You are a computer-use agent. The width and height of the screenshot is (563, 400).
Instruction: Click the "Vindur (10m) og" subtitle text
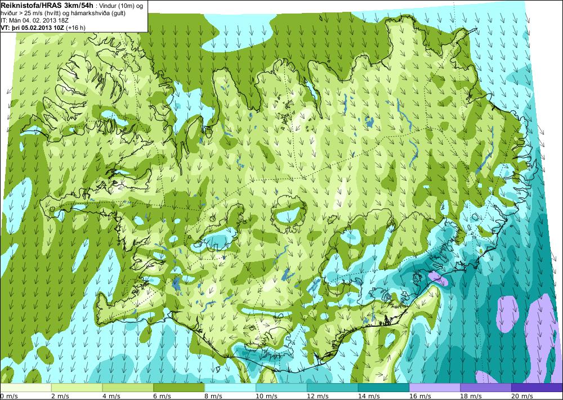click(x=120, y=5)
